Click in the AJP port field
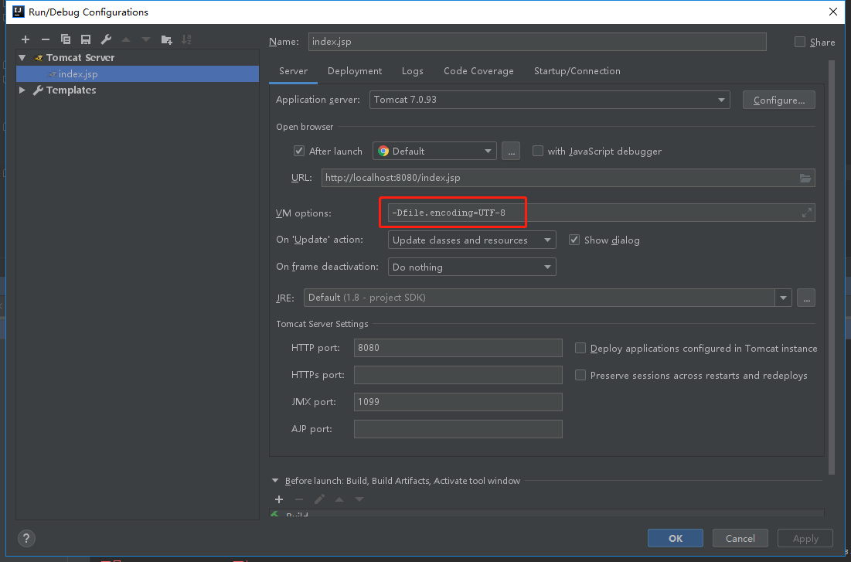The image size is (851, 562). pyautogui.click(x=458, y=429)
